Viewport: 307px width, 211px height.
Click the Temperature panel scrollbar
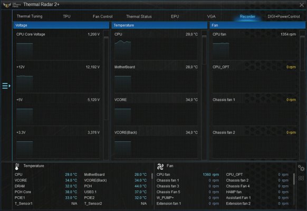204,50
